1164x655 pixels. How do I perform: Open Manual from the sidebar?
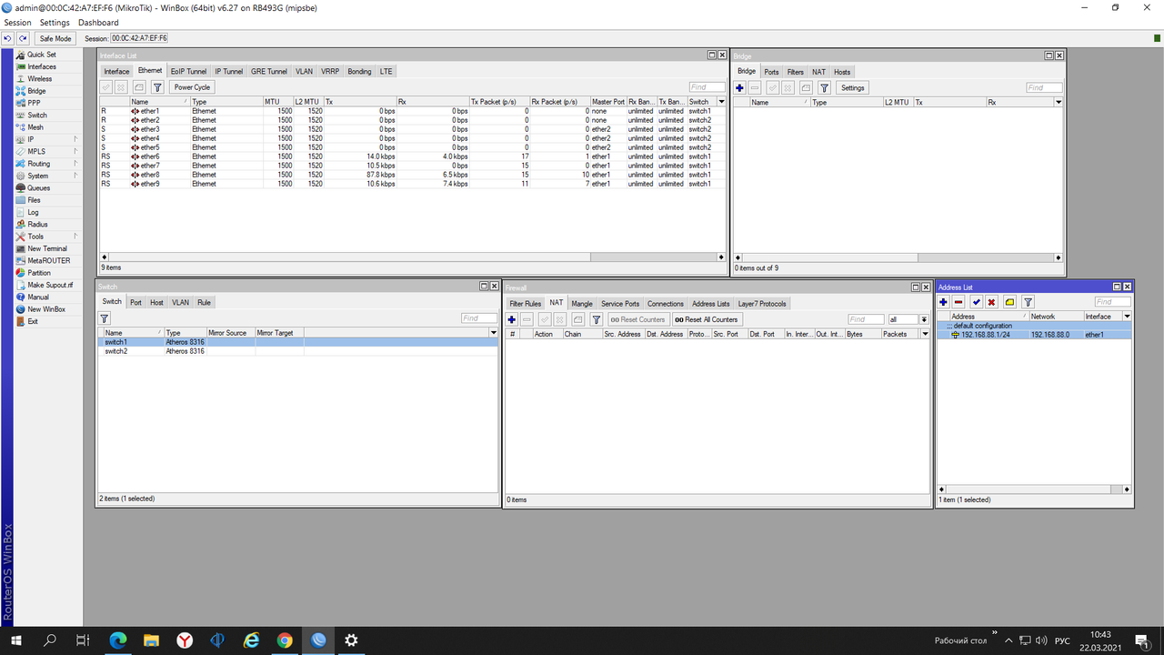[x=38, y=297]
